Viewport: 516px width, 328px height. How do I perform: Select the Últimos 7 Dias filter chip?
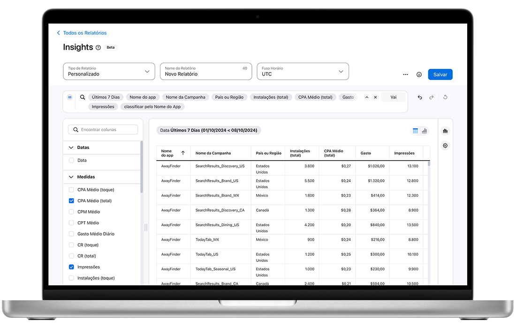[x=106, y=97]
